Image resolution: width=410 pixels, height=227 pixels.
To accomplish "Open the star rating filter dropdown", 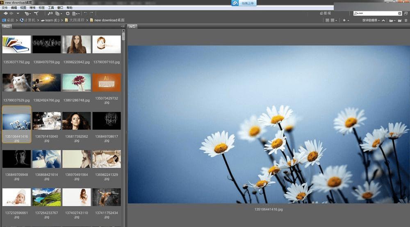I will coord(346,20).
